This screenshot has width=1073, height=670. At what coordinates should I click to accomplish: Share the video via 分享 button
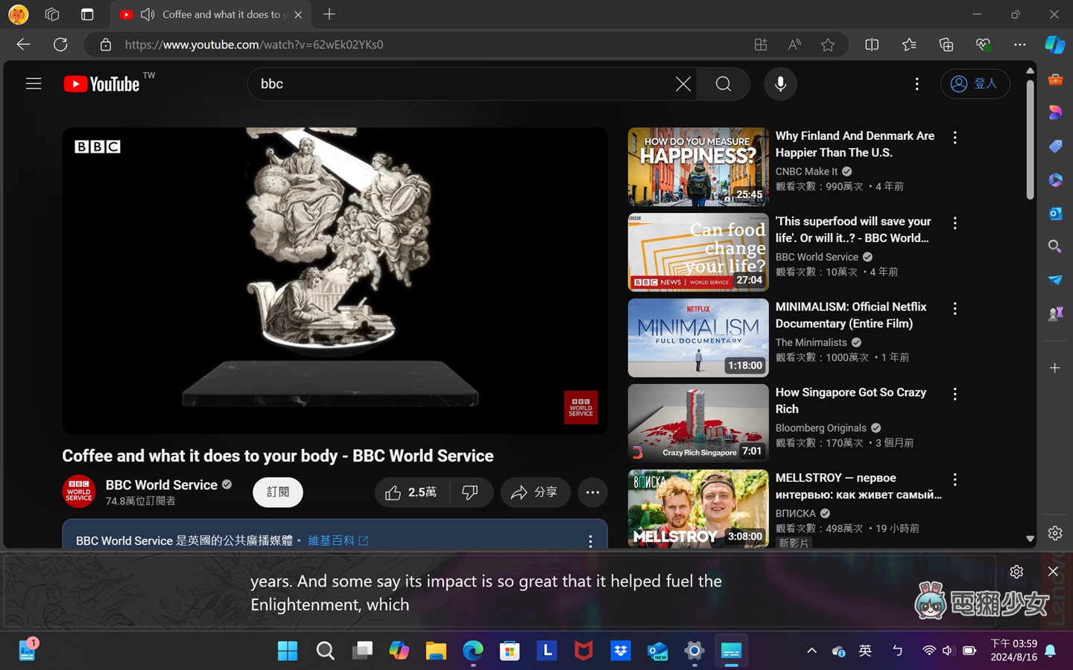click(534, 492)
